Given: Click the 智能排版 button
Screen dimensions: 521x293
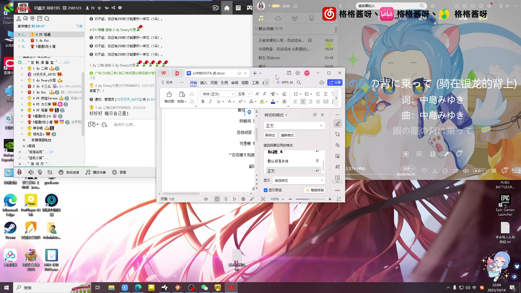Looking at the screenshot, I should pyautogui.click(x=315, y=190).
